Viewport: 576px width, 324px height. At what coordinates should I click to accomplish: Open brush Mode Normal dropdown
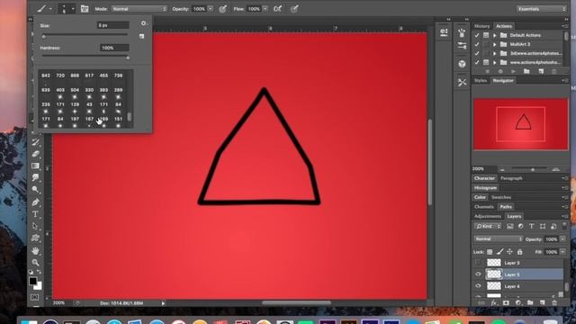(x=139, y=9)
